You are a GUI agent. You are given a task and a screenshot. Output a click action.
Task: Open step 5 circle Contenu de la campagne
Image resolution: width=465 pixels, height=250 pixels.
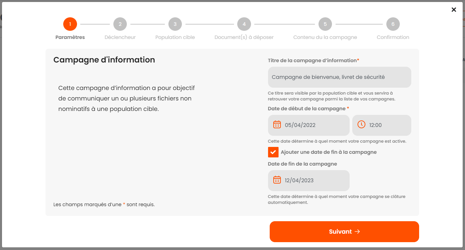[x=325, y=24]
